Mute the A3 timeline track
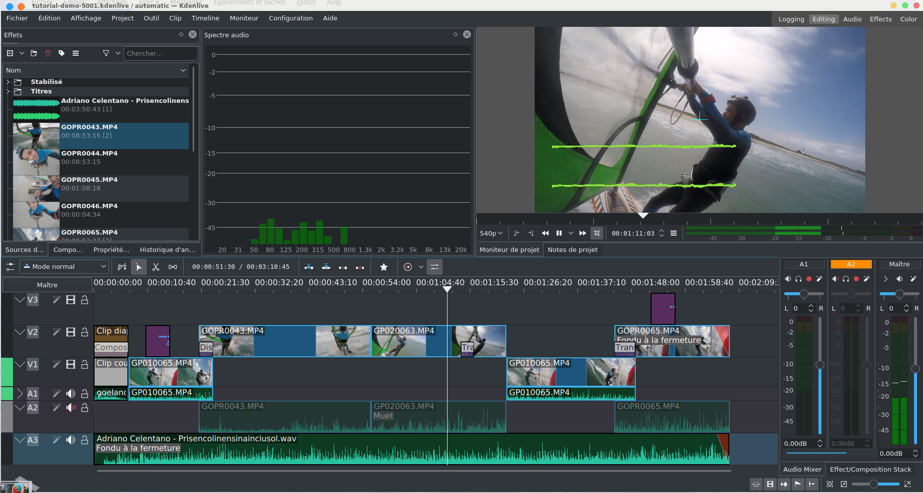923x493 pixels. pos(71,440)
